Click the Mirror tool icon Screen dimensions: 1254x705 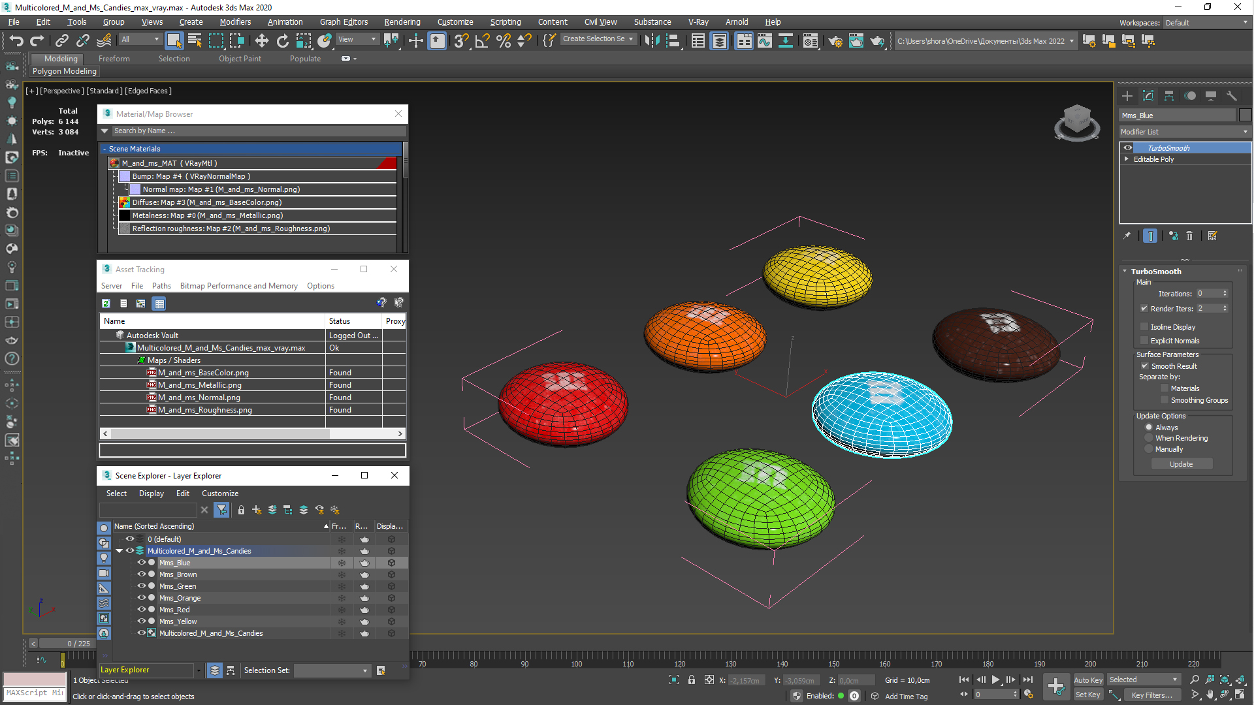tap(651, 41)
